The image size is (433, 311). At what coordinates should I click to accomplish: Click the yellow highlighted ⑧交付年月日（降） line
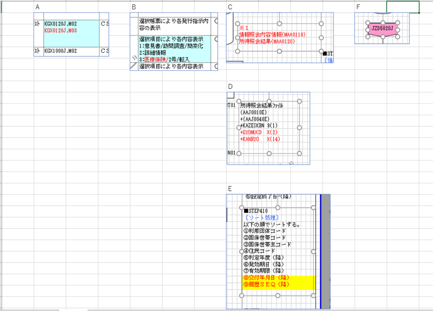(x=267, y=278)
